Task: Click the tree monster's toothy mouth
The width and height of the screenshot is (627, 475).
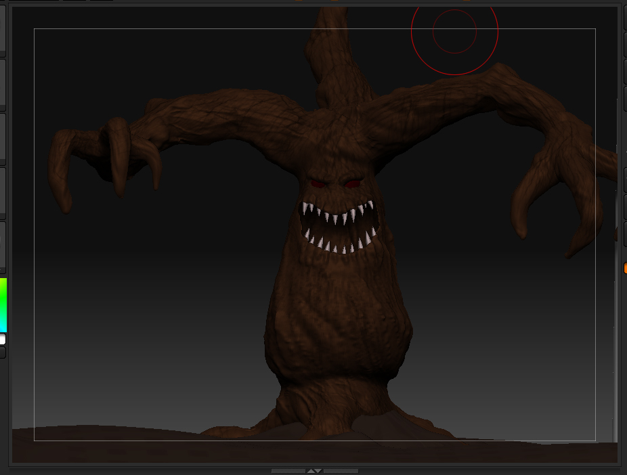Action: click(x=339, y=227)
